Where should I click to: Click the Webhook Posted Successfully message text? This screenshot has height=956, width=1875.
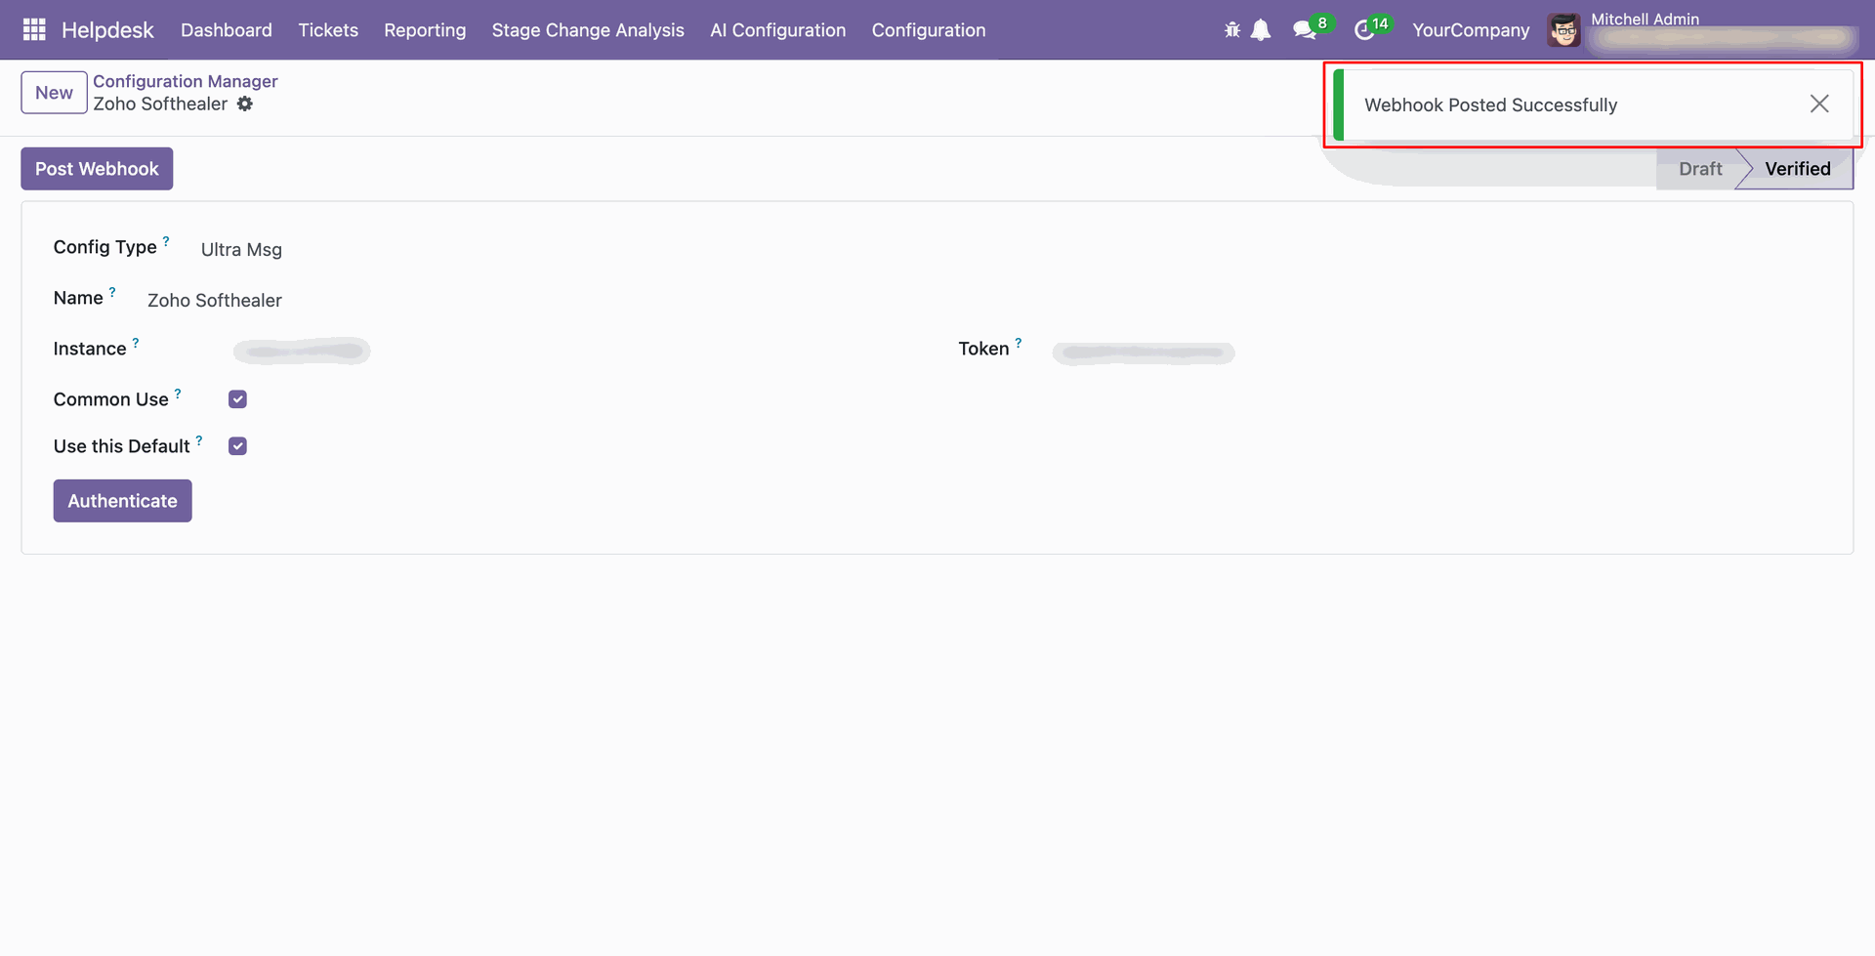click(x=1490, y=104)
